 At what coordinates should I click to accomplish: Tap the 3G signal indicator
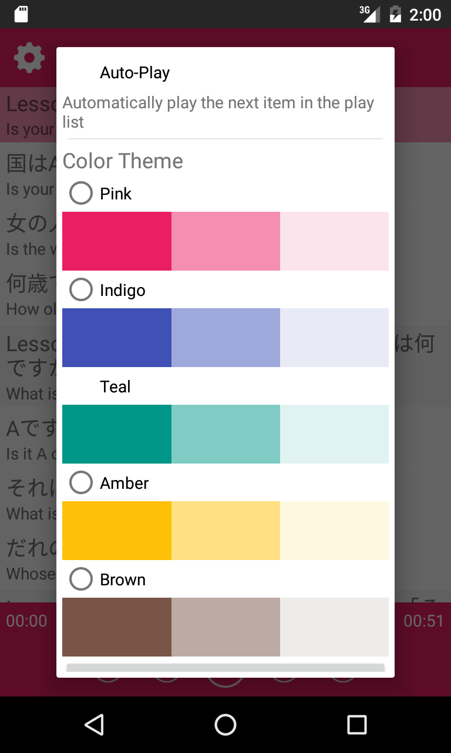point(370,14)
